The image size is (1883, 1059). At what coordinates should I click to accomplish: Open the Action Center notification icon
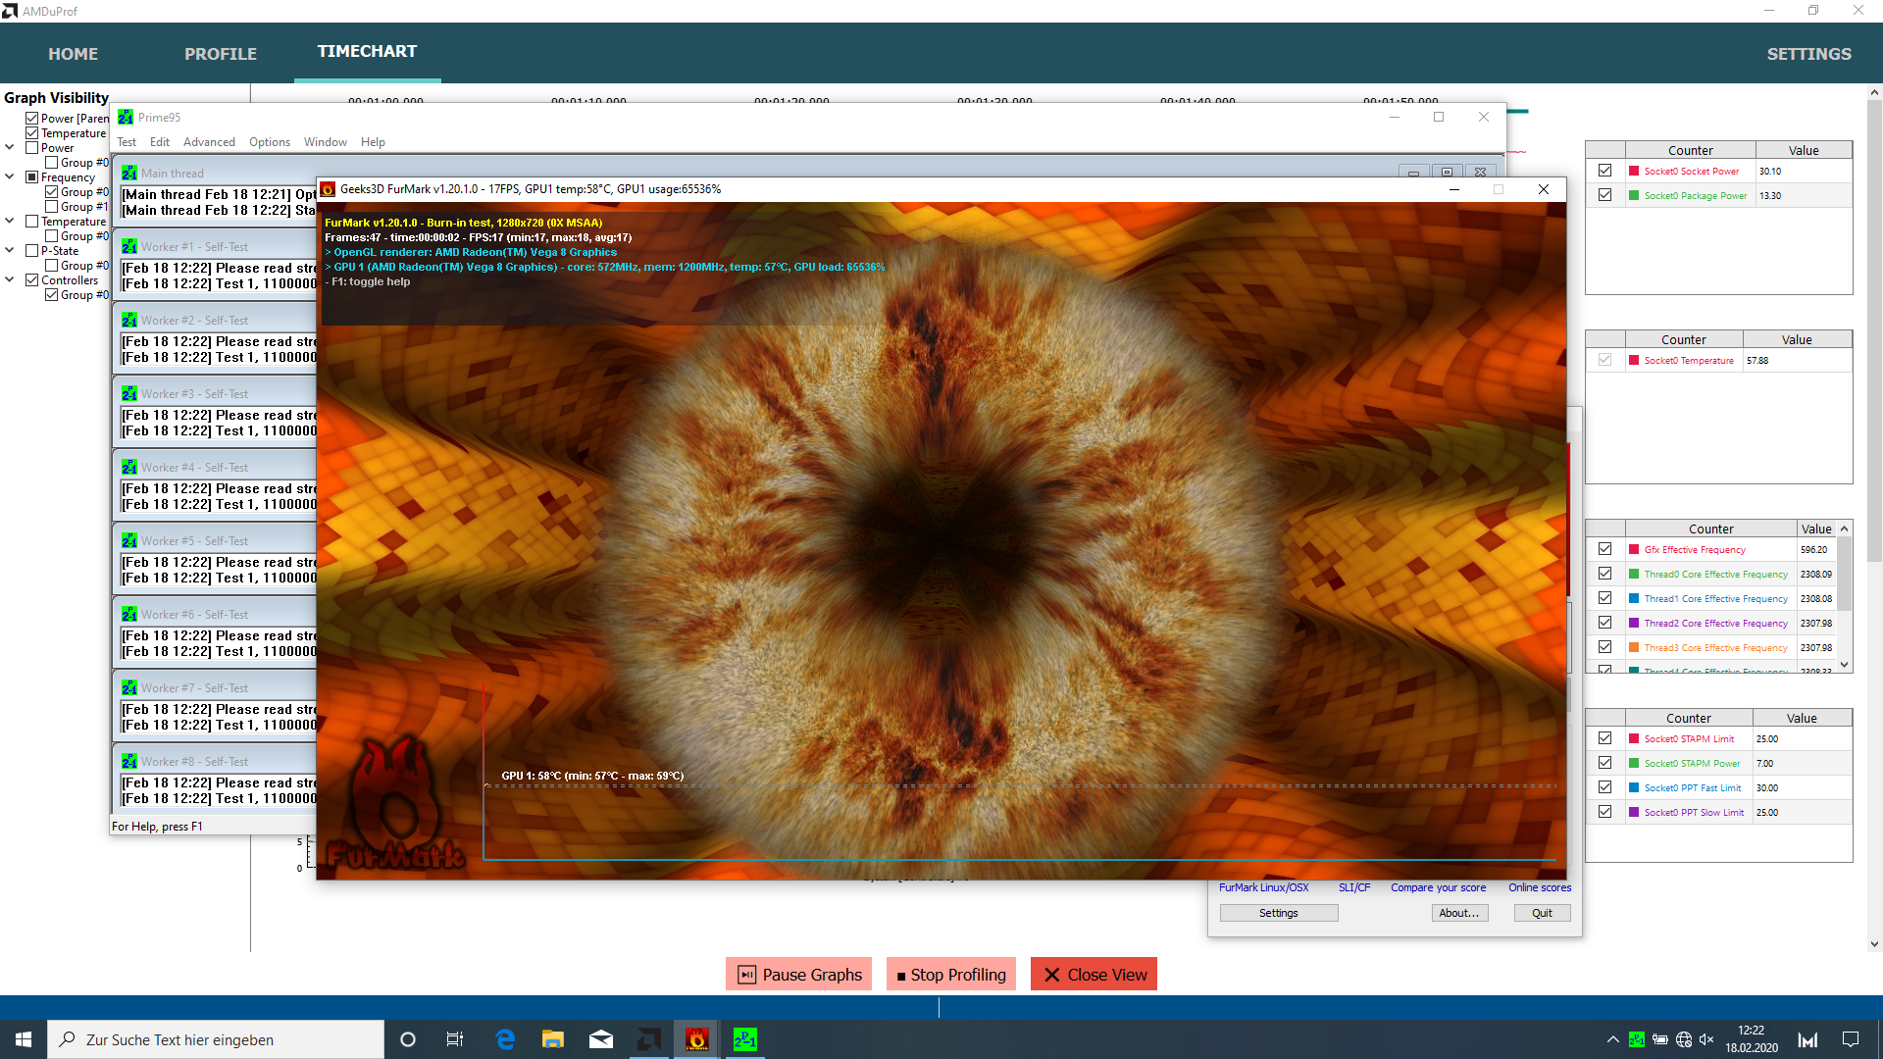[1851, 1039]
